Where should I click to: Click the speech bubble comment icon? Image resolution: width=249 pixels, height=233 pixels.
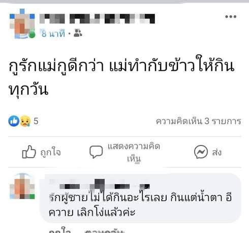96,152
